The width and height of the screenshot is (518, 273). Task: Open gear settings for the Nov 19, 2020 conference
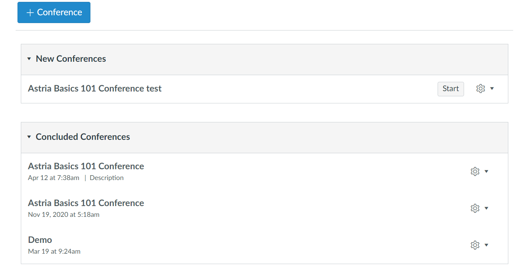tap(475, 208)
